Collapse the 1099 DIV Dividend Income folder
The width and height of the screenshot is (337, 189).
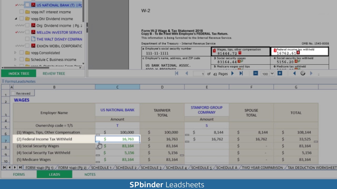pyautogui.click(x=16, y=19)
